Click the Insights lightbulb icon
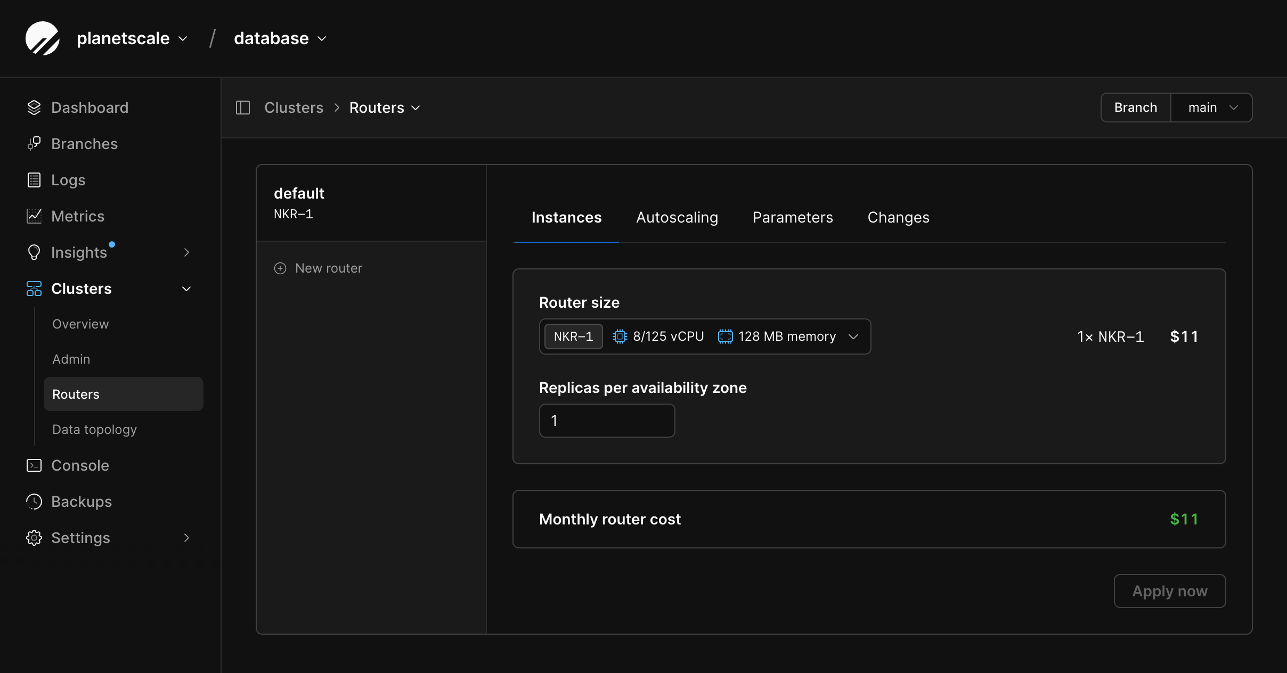Screen dimensions: 1287x673 [x=34, y=252]
